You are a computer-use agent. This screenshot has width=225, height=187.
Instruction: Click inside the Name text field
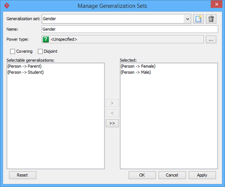[130, 29]
